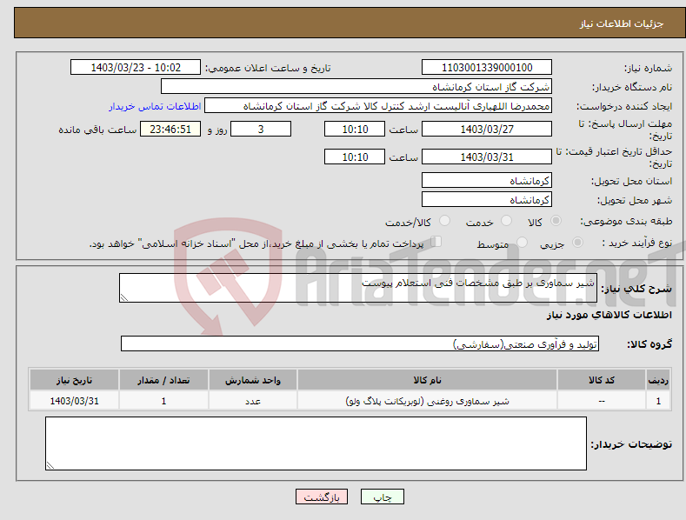Click the نام کالا column header
Viewport: 686px width, 520px height.
pos(427,380)
